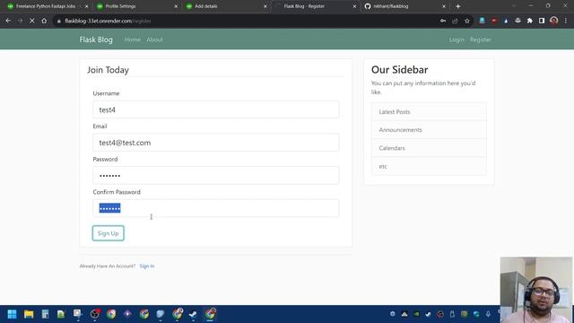
Task: Click the address bar URL
Action: point(108,21)
